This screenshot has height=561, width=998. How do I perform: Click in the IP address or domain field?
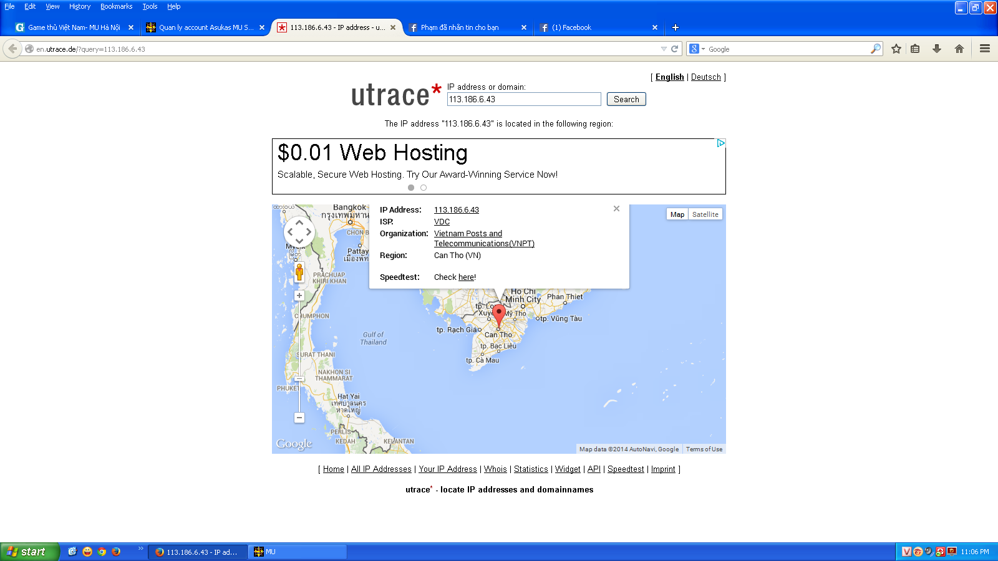[524, 99]
